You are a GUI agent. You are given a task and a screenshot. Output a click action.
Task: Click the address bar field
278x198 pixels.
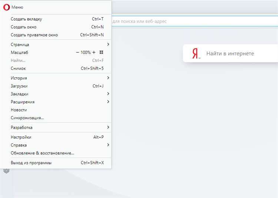point(195,21)
